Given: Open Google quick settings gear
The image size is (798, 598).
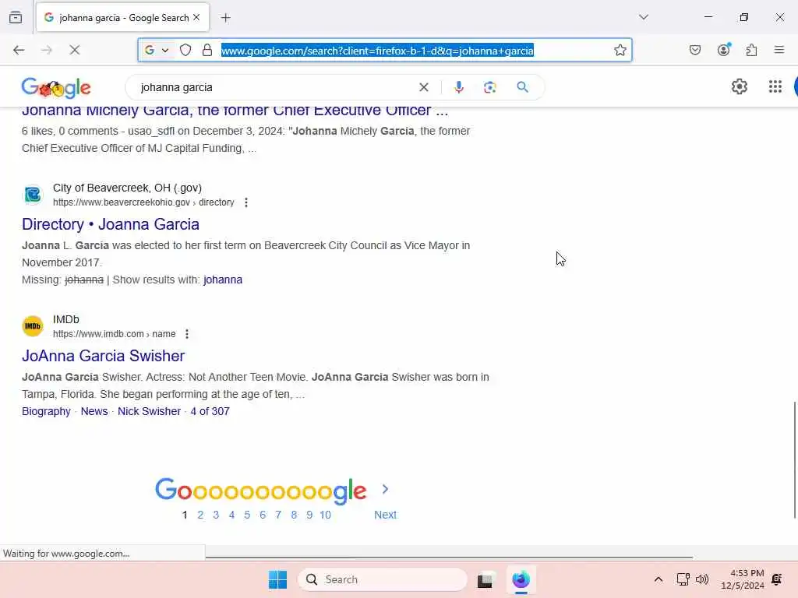Looking at the screenshot, I should [740, 87].
